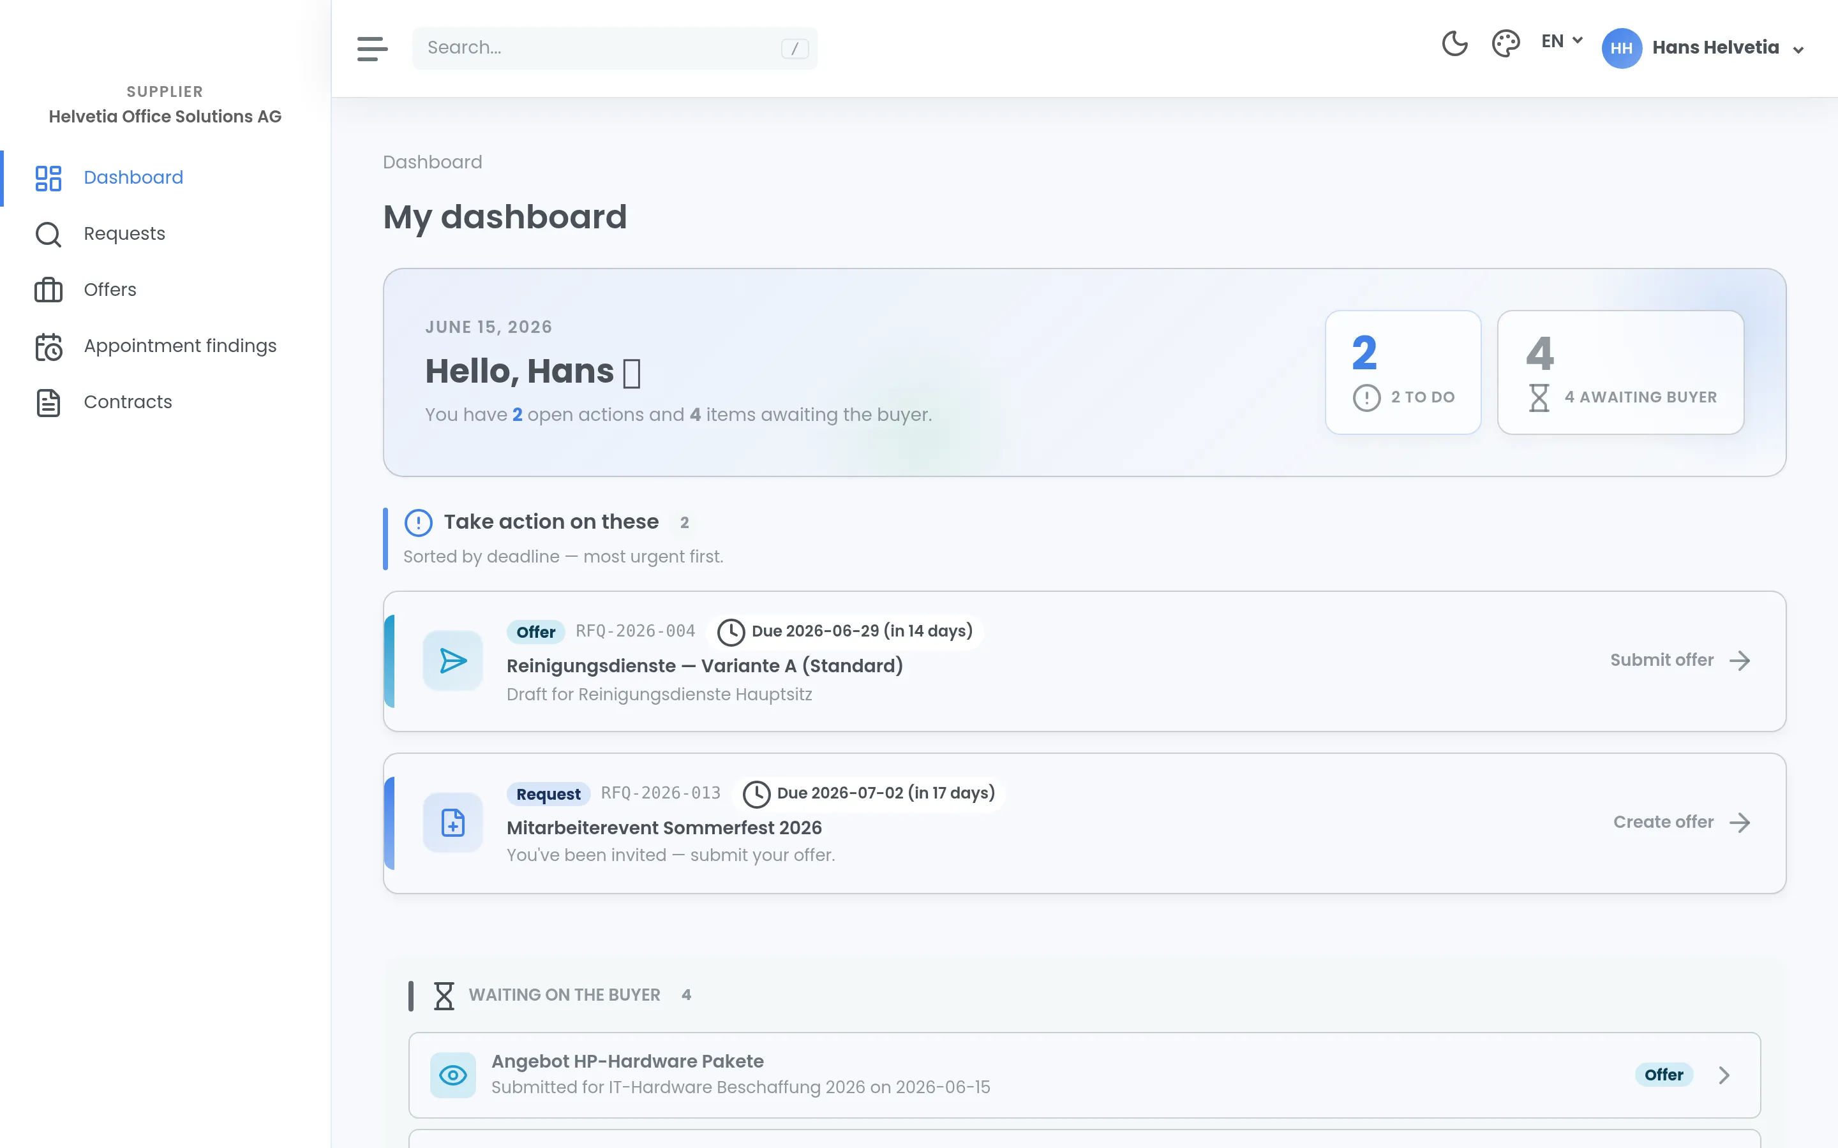Select the RFQ-2026-004 reference text
Screen dimensions: 1838x1148
pos(635,631)
